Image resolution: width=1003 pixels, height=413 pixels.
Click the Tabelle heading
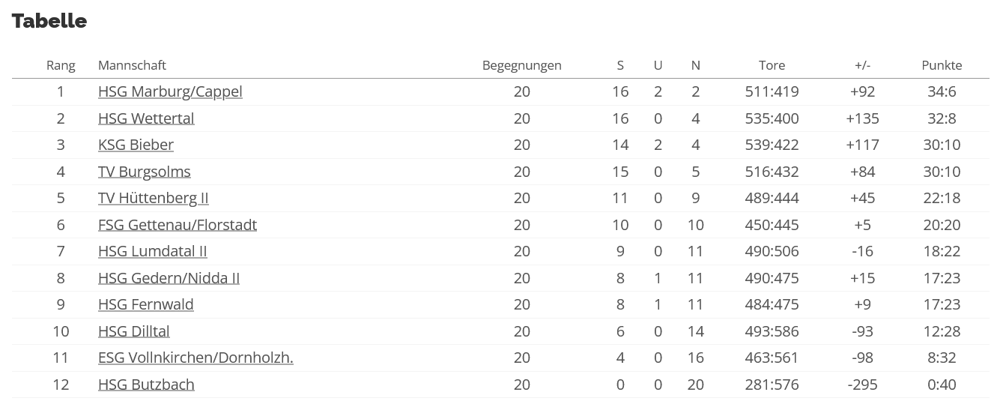click(x=49, y=21)
